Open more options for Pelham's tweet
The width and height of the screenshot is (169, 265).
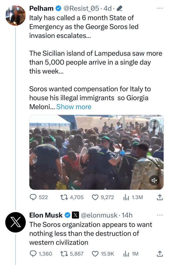(x=159, y=8)
